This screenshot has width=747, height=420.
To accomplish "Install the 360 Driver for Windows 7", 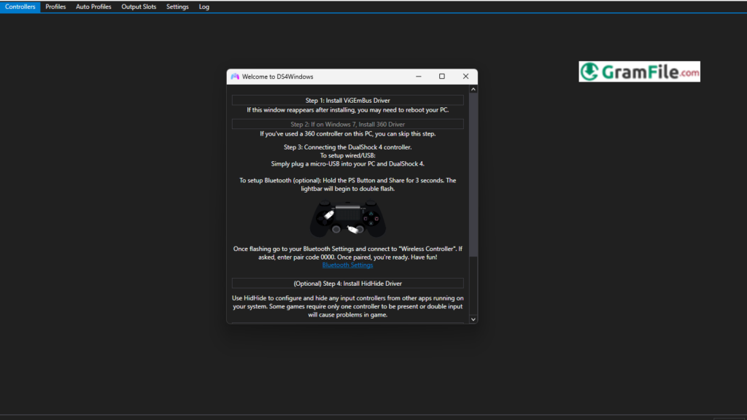I will coord(348,123).
